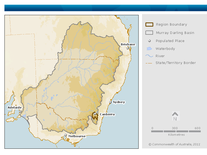The width and height of the screenshot is (207, 155).
Task: Click the '300' scale bar value
Action: pos(175,128)
